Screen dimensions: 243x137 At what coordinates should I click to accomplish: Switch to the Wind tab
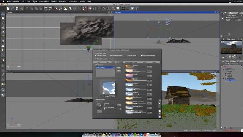click(144, 62)
